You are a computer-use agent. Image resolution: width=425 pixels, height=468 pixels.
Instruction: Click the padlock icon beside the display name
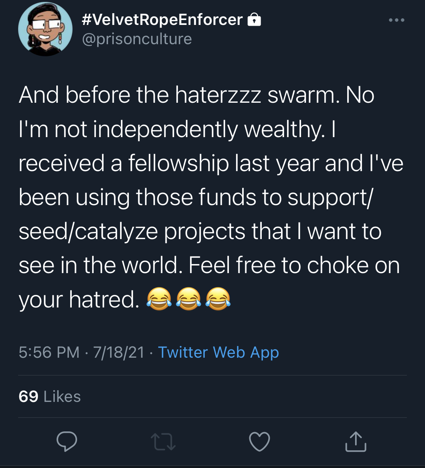point(254,19)
